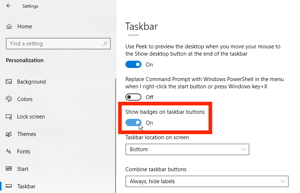
Task: Click the Fonts letter icon
Action: [9, 152]
